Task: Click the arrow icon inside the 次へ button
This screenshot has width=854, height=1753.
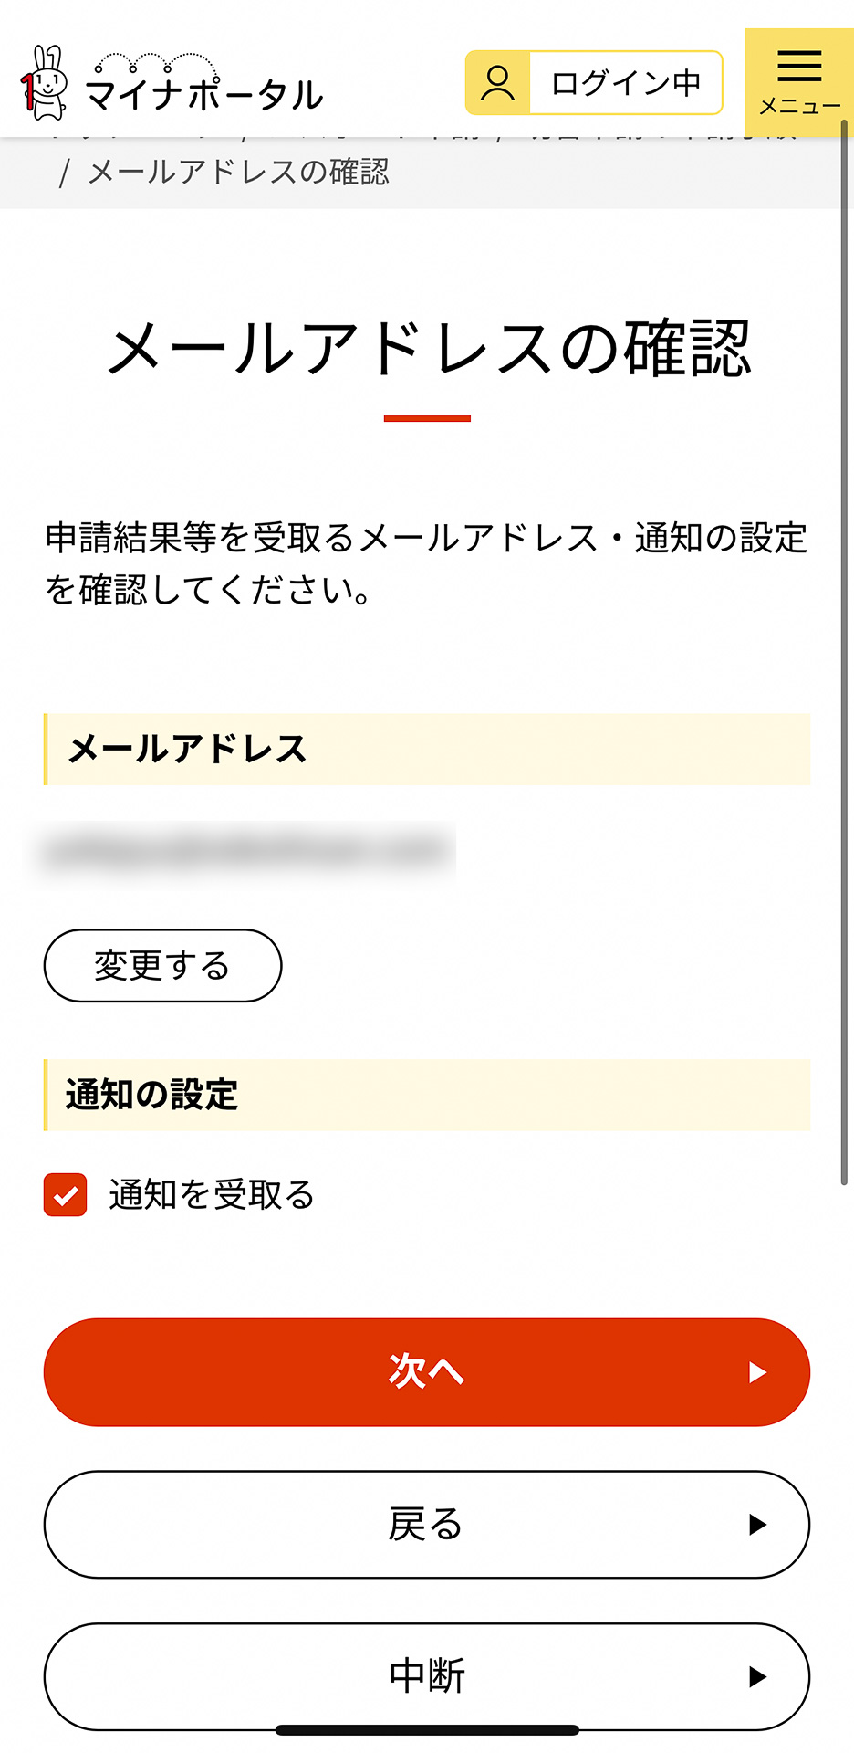Action: click(755, 1371)
